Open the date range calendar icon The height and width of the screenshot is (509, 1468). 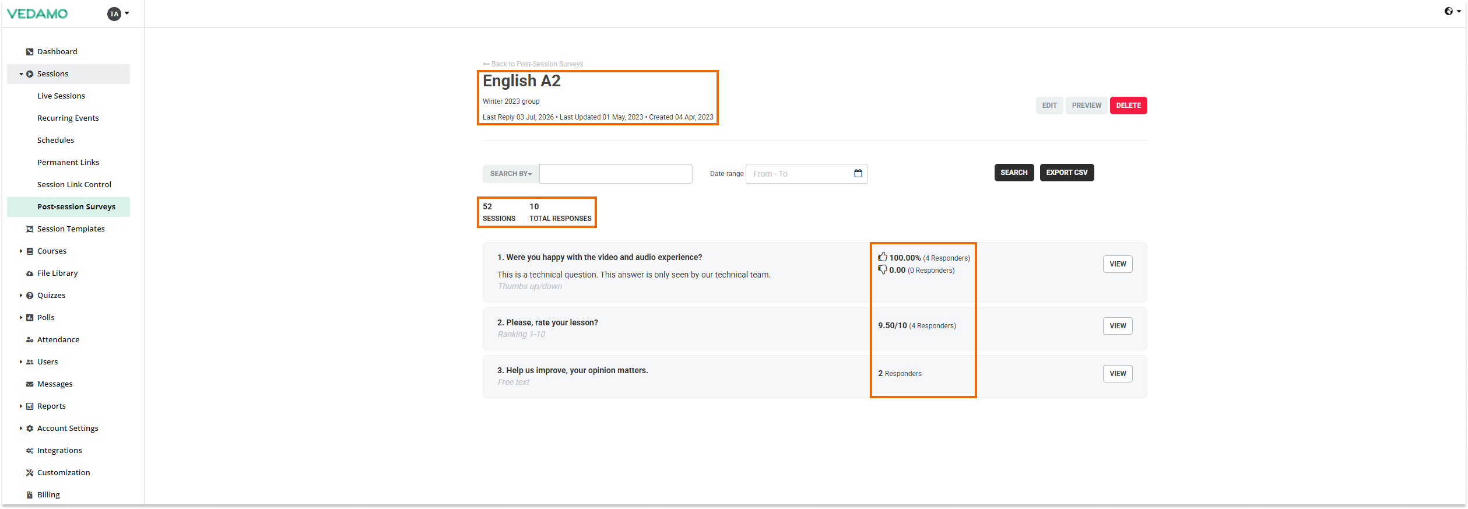858,173
